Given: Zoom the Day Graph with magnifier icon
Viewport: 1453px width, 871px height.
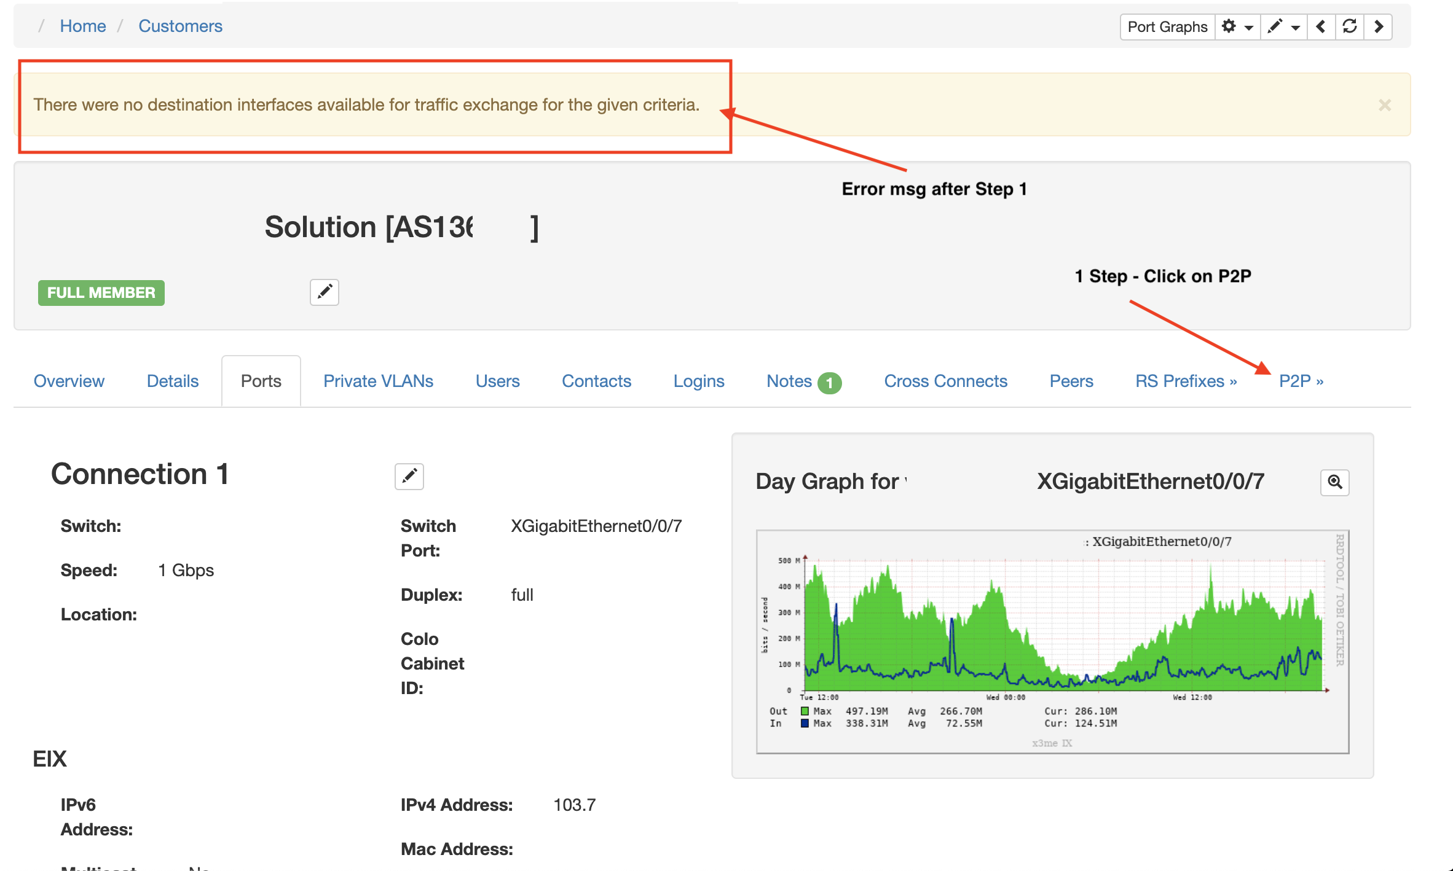Looking at the screenshot, I should tap(1334, 482).
